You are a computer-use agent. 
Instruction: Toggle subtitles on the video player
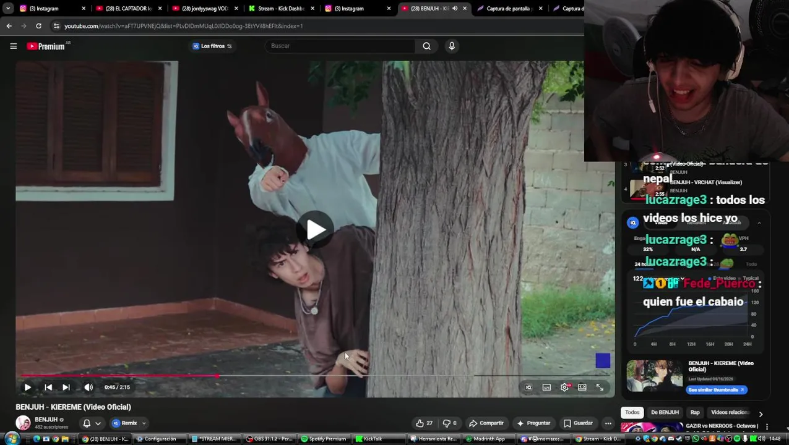546,387
